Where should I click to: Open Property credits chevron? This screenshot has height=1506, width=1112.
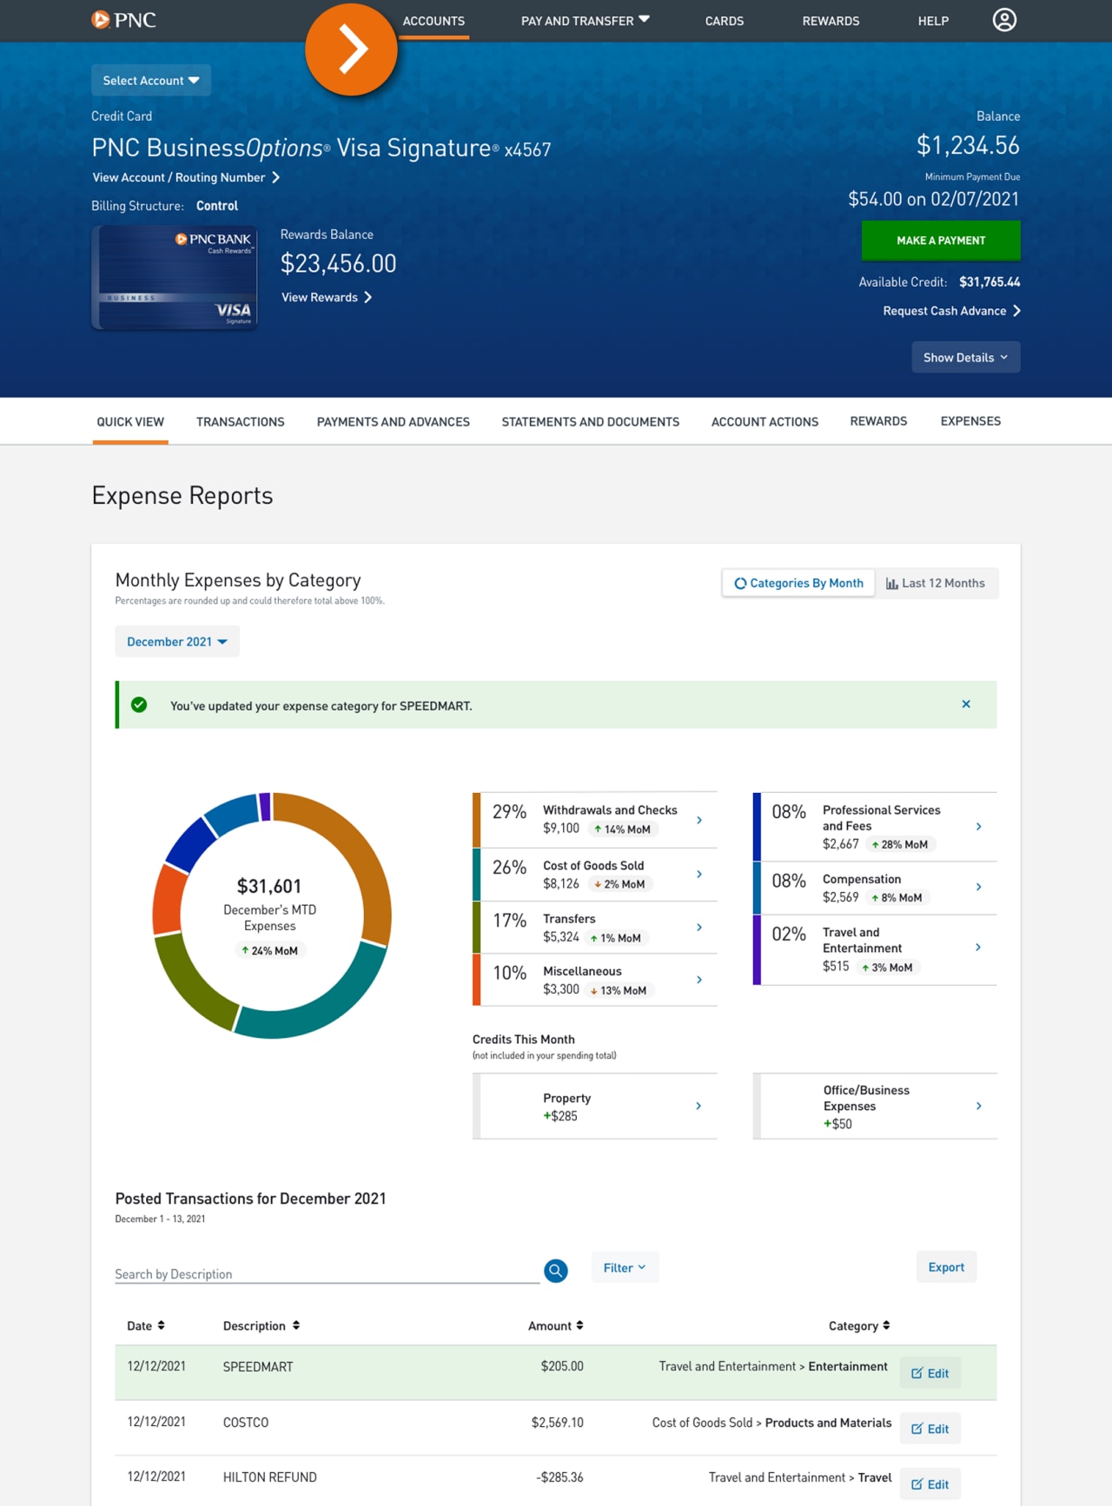(698, 1106)
